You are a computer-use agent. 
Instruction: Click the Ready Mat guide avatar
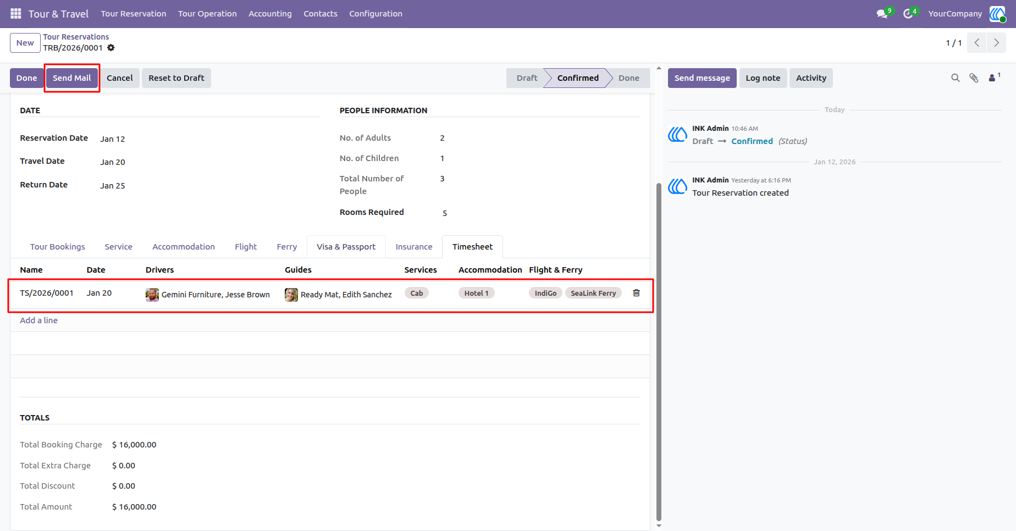click(x=291, y=295)
